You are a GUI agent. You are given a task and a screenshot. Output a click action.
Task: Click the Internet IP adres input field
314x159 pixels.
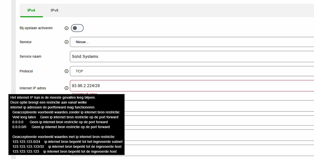coord(192,86)
